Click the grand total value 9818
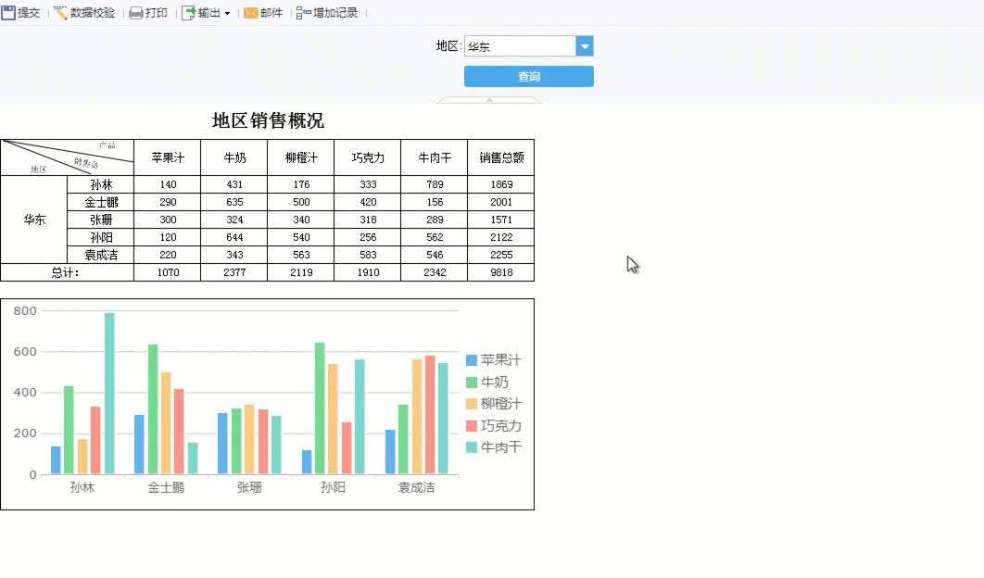 (x=500, y=272)
